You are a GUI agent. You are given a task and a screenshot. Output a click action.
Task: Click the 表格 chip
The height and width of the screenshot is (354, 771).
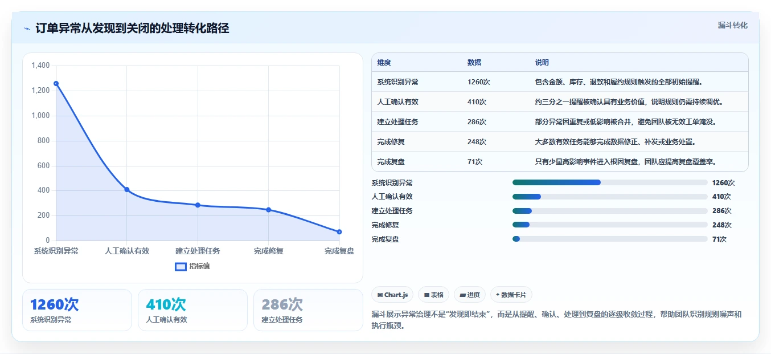tap(433, 295)
